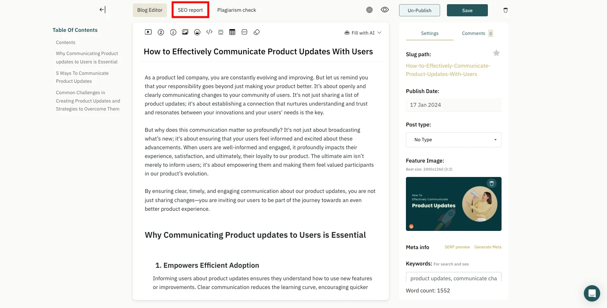
Task: Open the SERP preview link
Action: pyautogui.click(x=457, y=247)
